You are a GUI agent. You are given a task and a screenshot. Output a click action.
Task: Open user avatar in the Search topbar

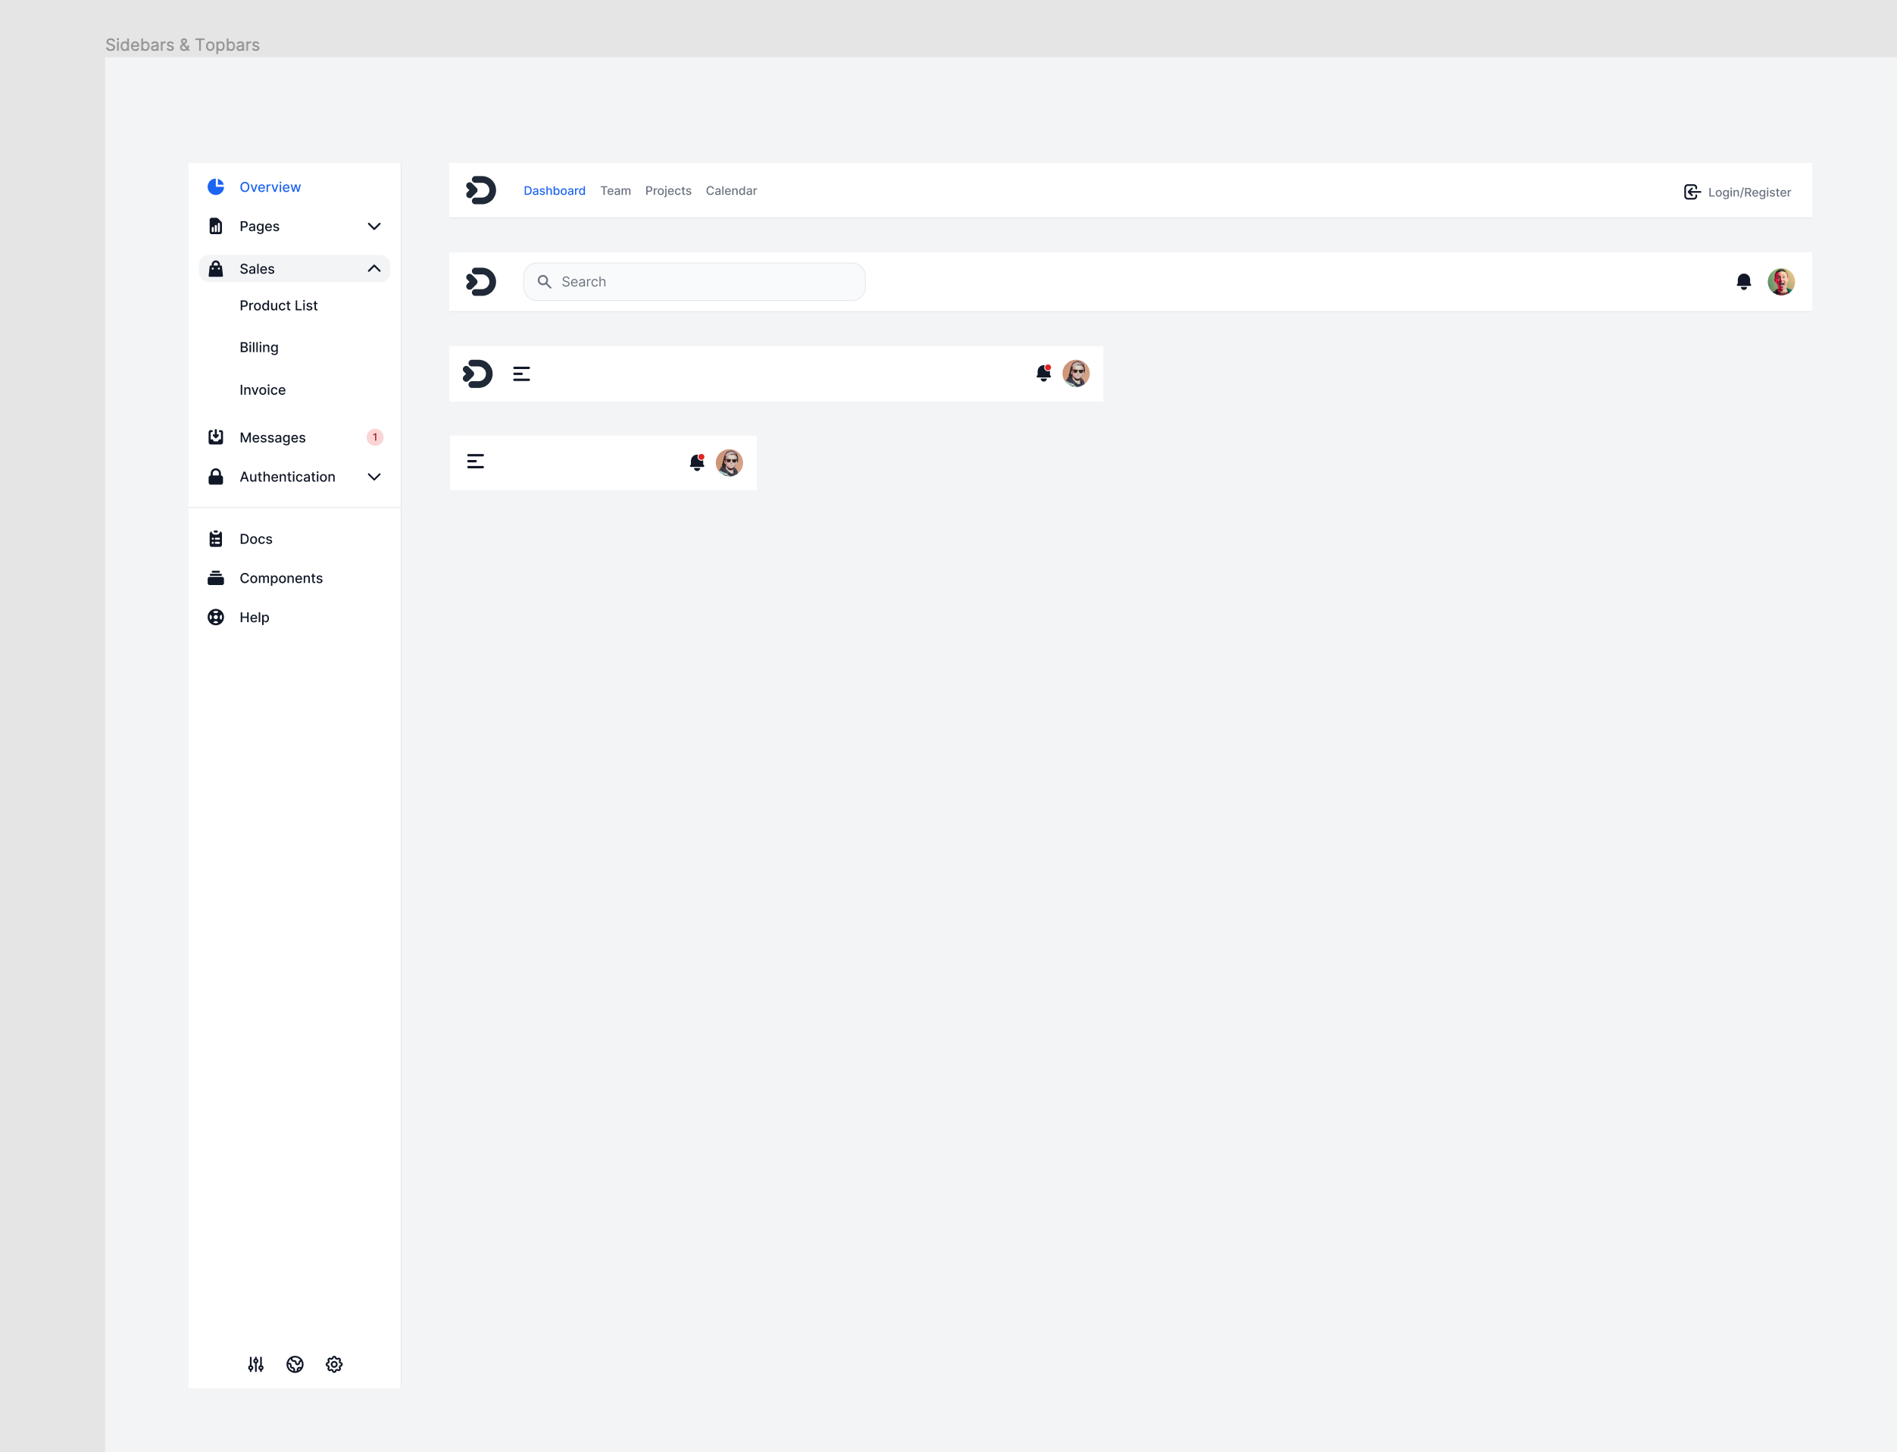click(x=1781, y=282)
